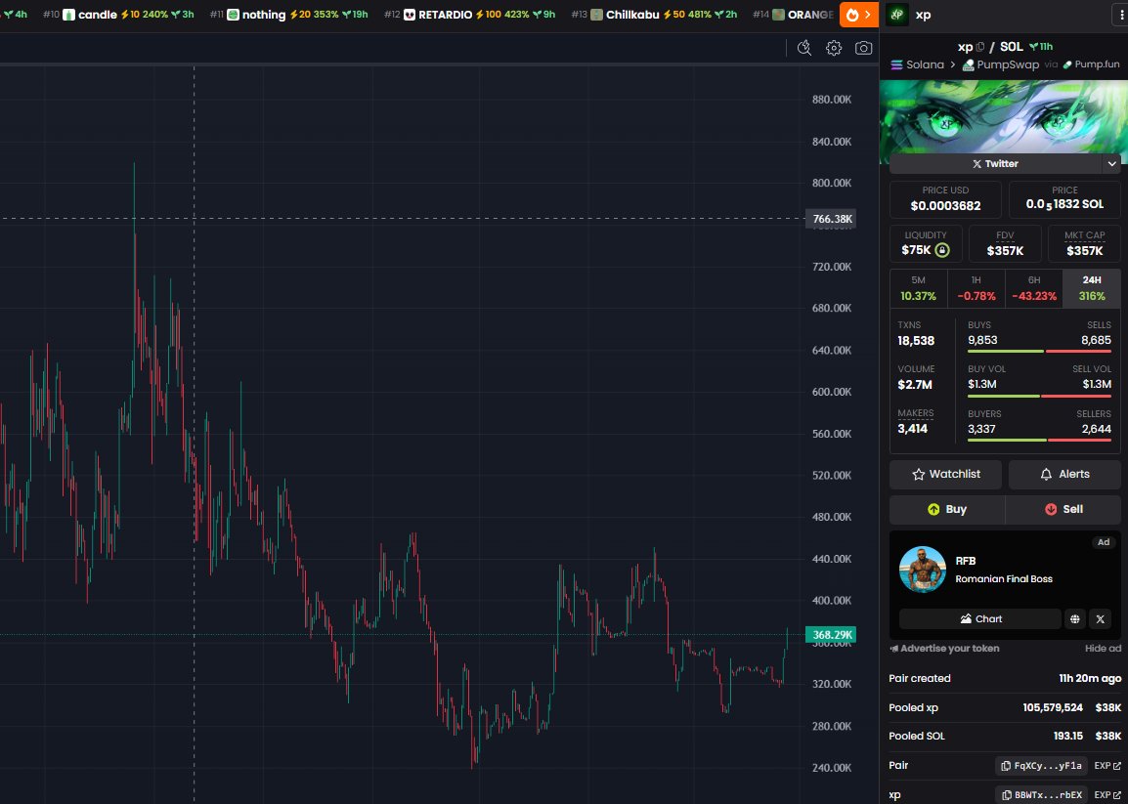Open the RFB ad X profile icon
This screenshot has height=804, width=1128.
click(x=1100, y=619)
